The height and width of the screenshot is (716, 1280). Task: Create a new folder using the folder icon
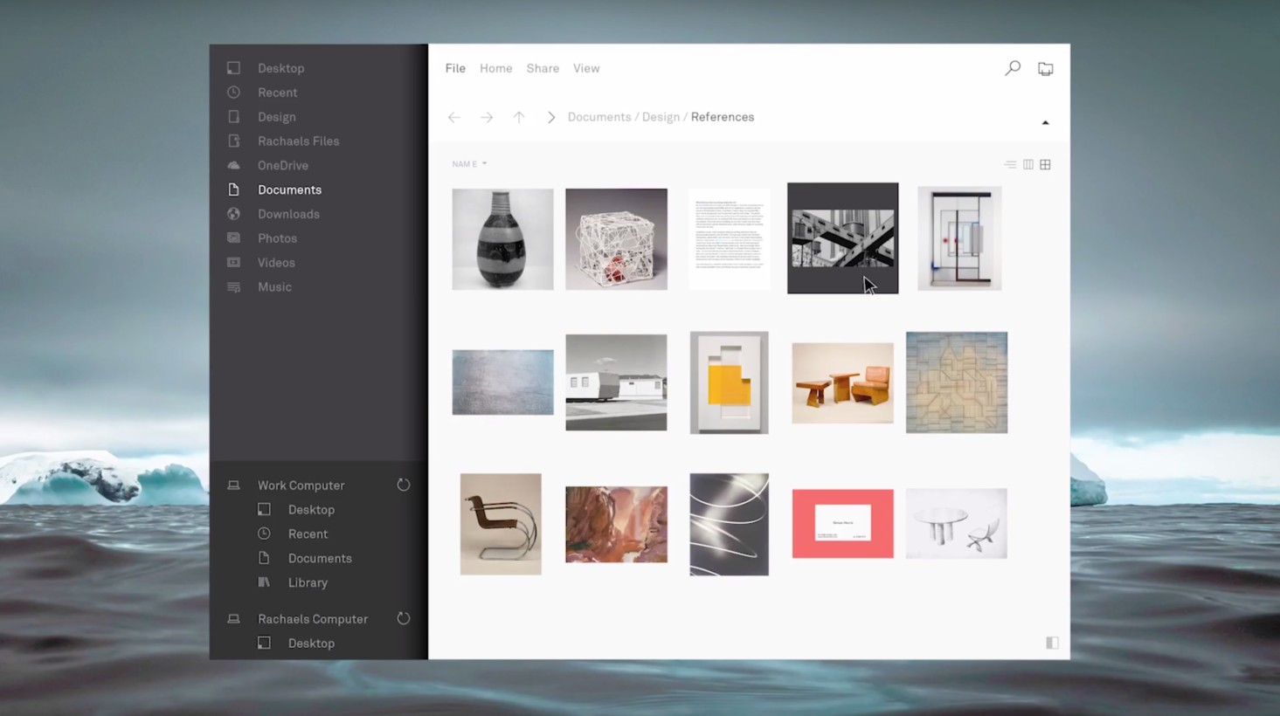(x=1045, y=67)
